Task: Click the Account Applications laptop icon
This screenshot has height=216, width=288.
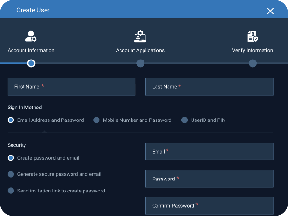Action: tap(140, 36)
